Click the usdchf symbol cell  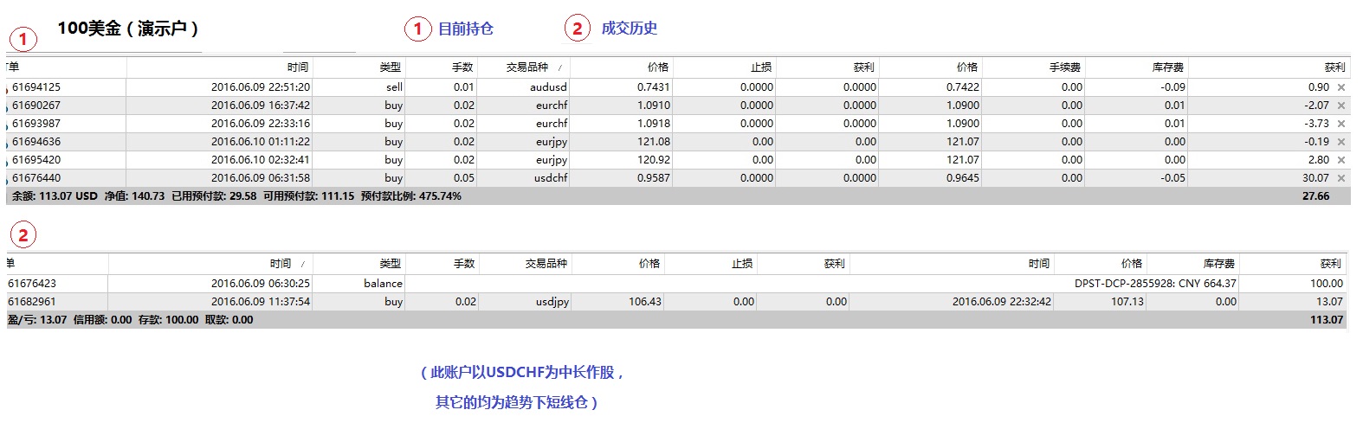click(550, 178)
